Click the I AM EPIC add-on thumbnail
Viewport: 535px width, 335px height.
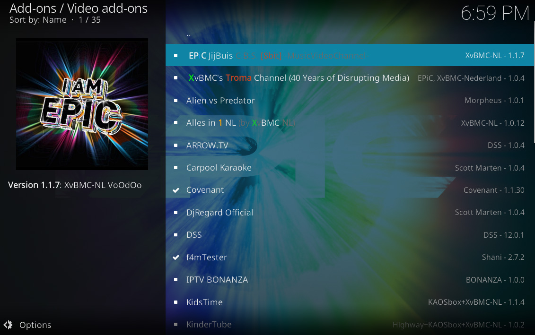[x=82, y=104]
